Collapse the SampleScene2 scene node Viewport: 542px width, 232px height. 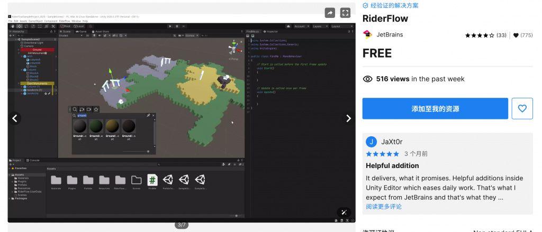(15, 39)
